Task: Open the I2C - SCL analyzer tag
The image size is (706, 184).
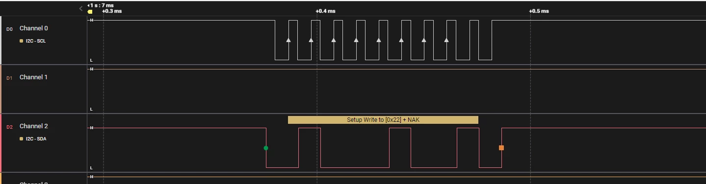Action: (x=35, y=41)
